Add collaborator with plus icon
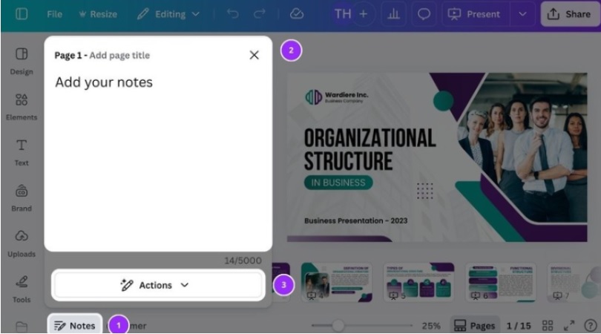This screenshot has height=334, width=601. (364, 14)
